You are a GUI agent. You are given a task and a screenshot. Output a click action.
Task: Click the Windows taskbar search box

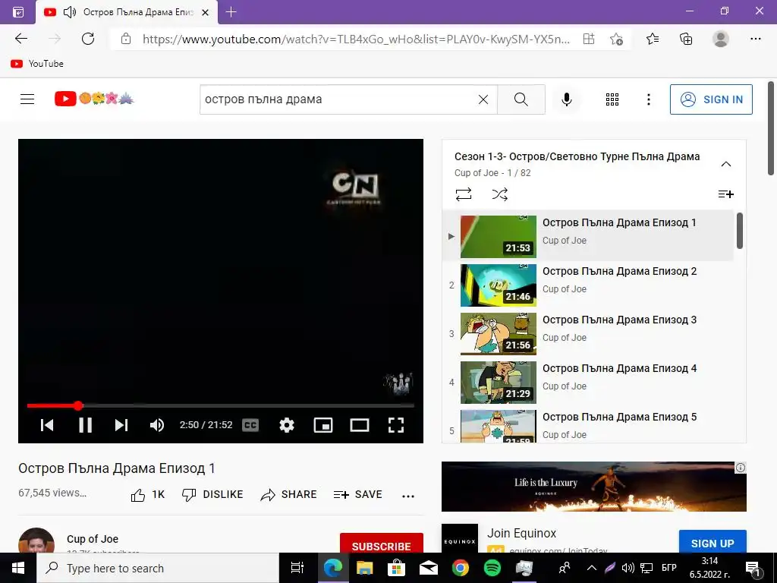point(158,568)
